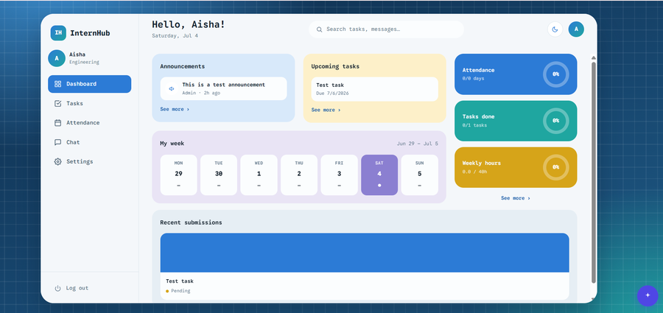Viewport: 663px width, 313px height.
Task: Click the Log out power icon
Action: (58, 288)
